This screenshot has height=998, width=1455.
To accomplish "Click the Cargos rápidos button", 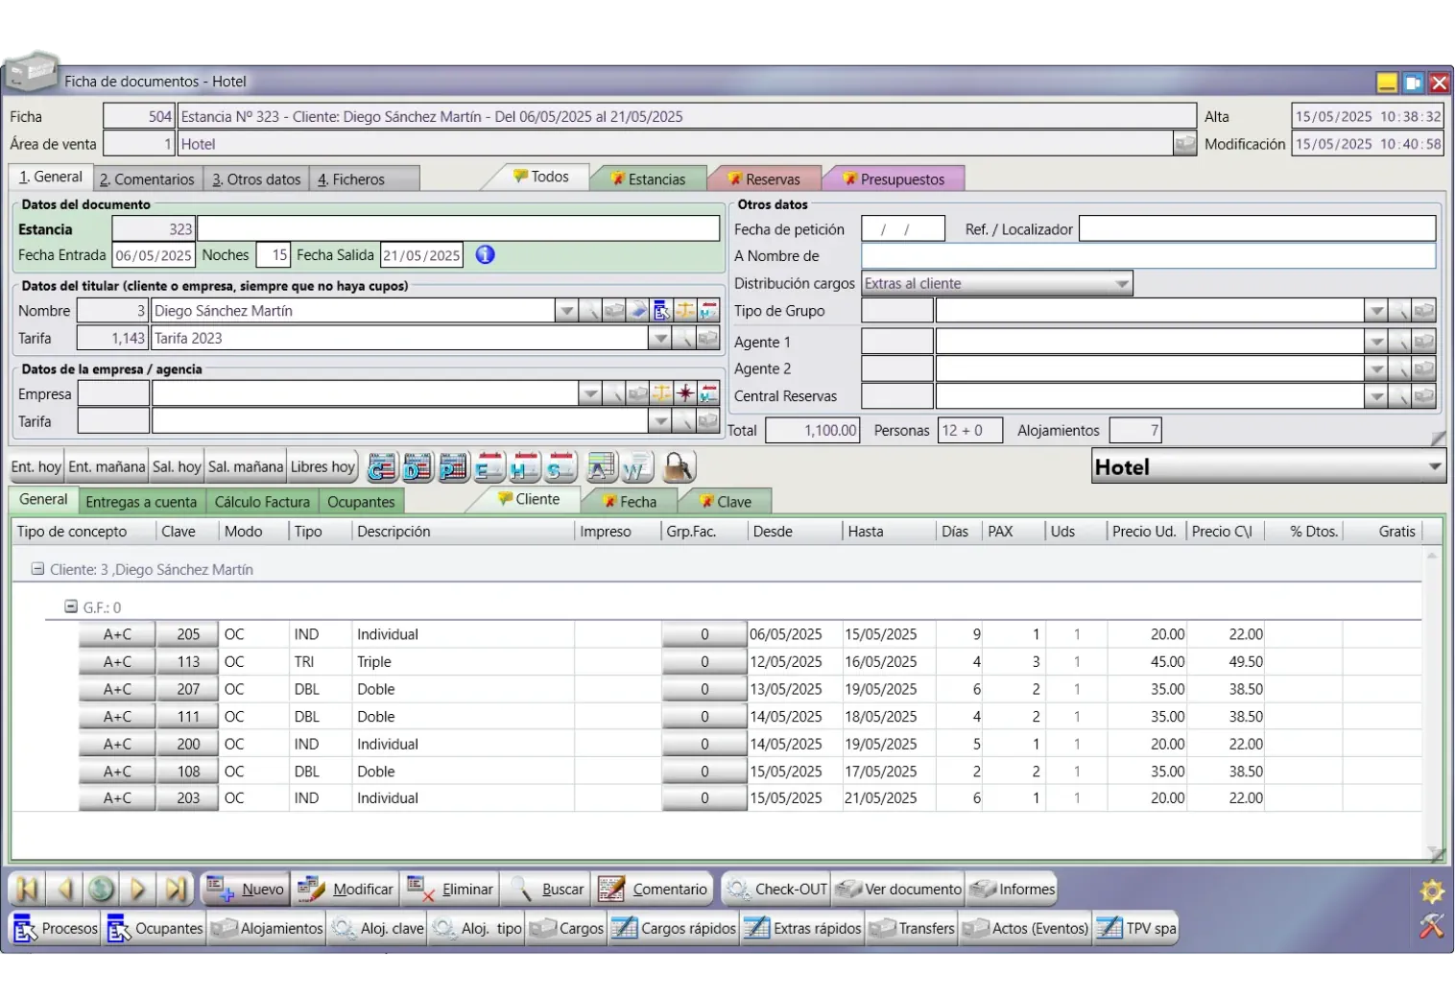I will click(675, 929).
